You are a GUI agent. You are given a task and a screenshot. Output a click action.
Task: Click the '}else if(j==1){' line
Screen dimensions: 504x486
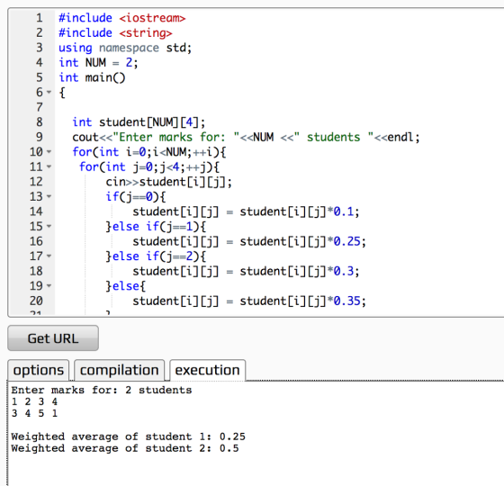(156, 227)
